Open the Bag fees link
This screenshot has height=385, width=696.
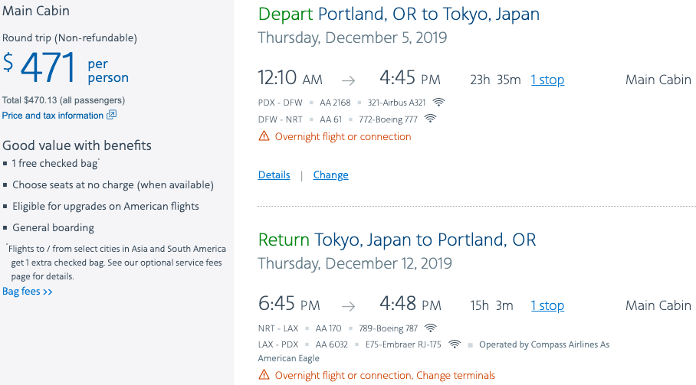tap(28, 292)
